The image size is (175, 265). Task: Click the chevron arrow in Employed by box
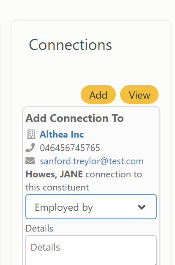pos(142,207)
